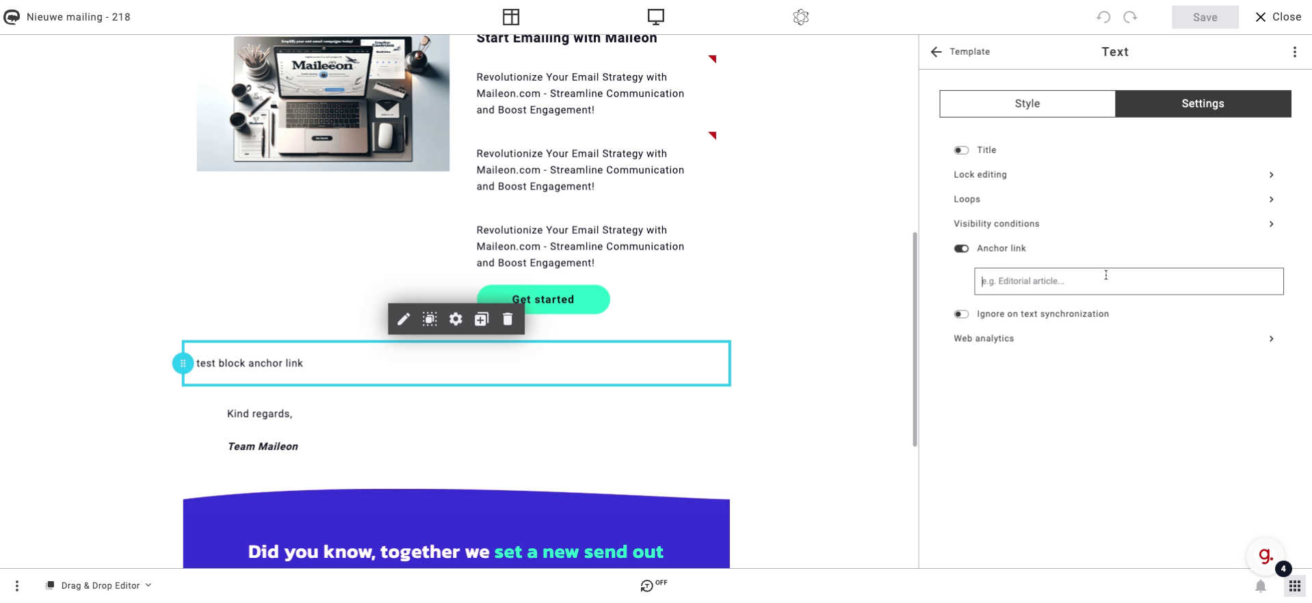Click the 'Start Emailing with Maileon' heading

(x=566, y=38)
